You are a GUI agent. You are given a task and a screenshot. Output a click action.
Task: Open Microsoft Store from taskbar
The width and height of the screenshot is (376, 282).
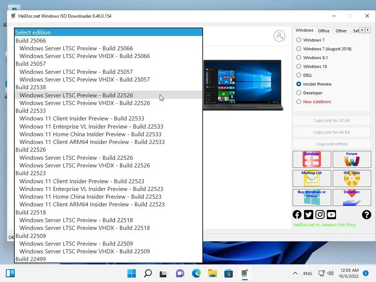click(228, 273)
